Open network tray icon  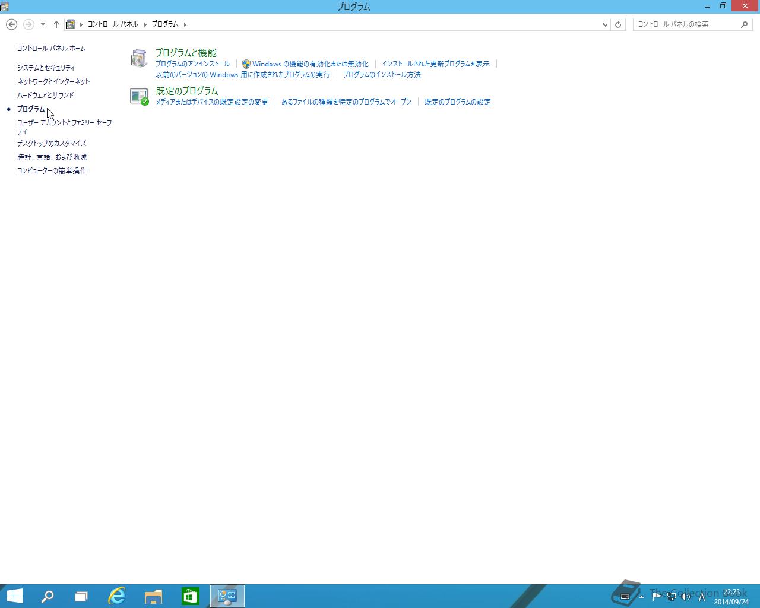[671, 597]
